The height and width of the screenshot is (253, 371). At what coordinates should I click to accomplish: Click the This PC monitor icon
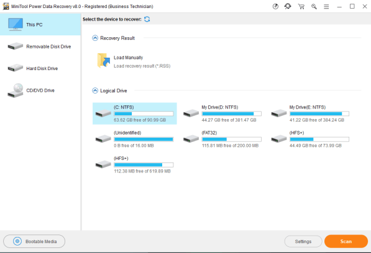(x=16, y=25)
